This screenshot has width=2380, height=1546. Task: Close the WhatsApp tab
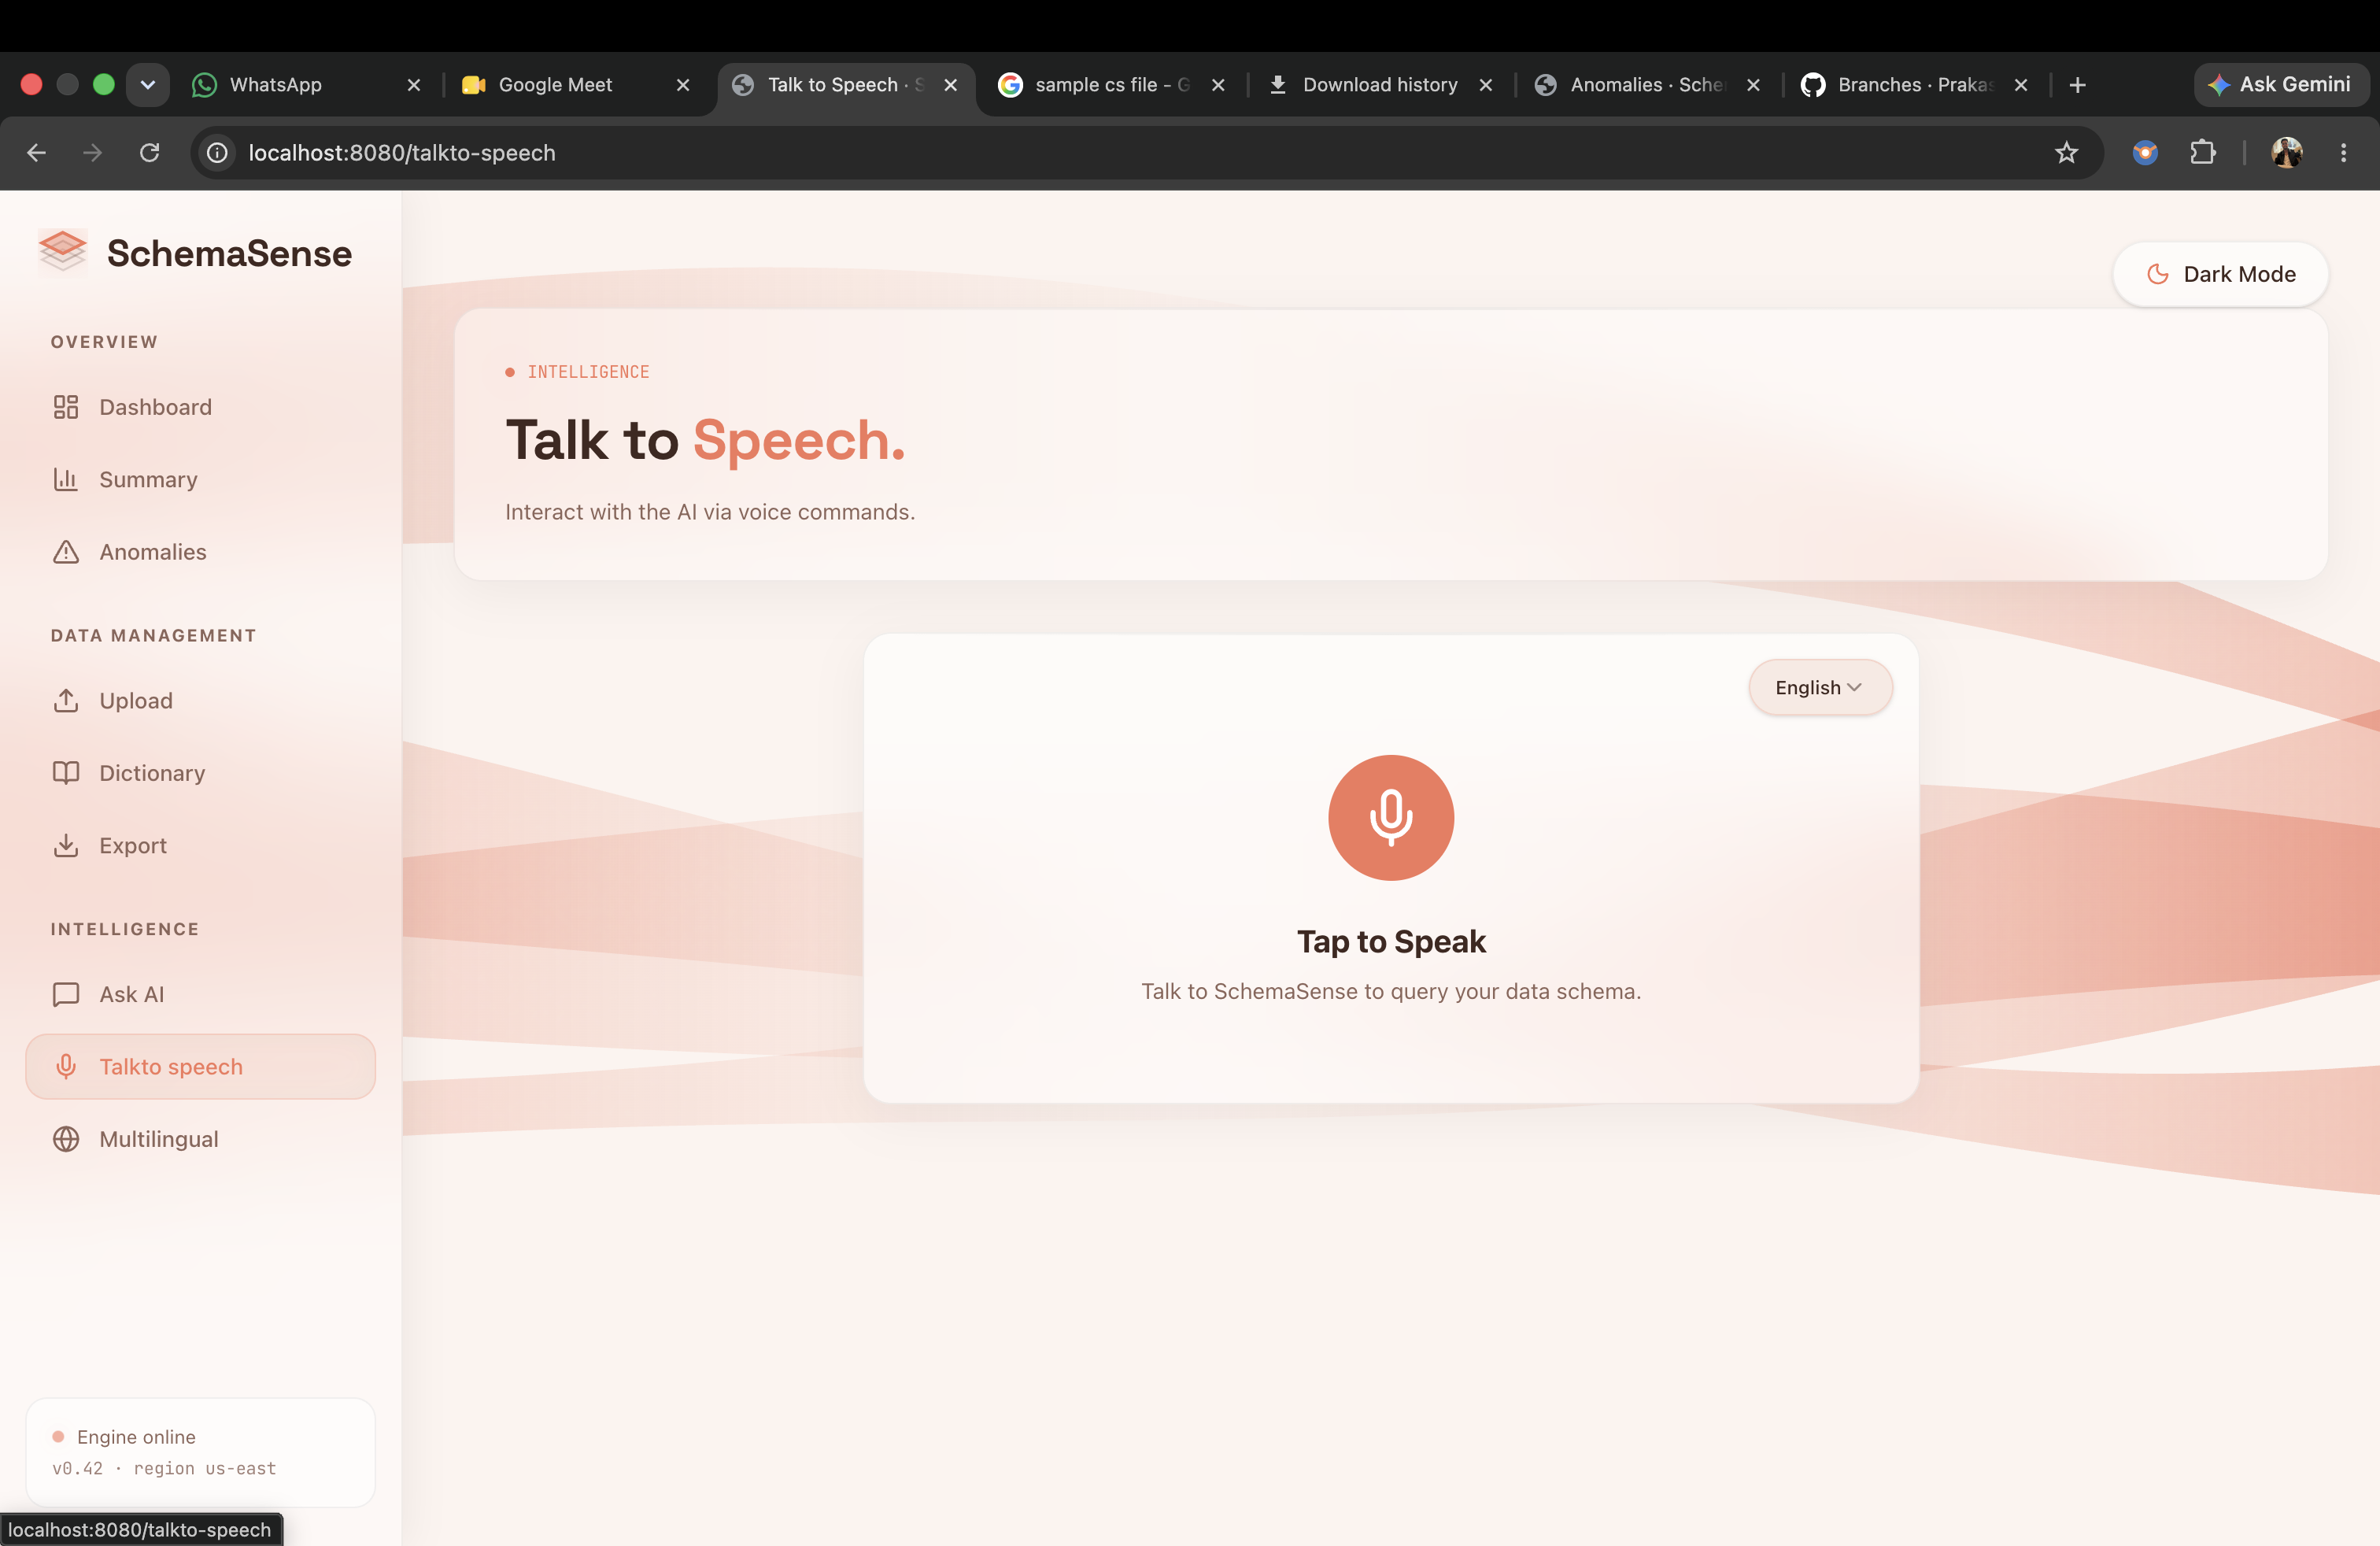414,85
